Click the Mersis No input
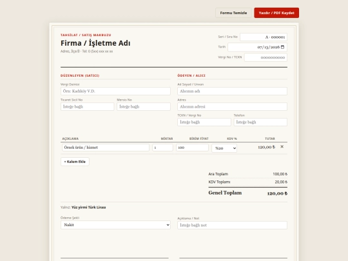Screen dimensions: 348x261 pos(144,107)
